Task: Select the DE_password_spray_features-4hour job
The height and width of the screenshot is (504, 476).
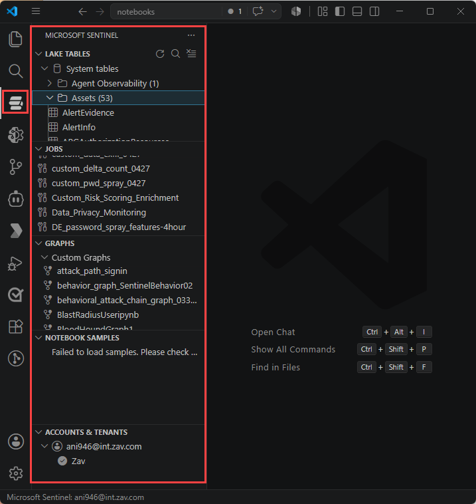Action: pyautogui.click(x=118, y=227)
